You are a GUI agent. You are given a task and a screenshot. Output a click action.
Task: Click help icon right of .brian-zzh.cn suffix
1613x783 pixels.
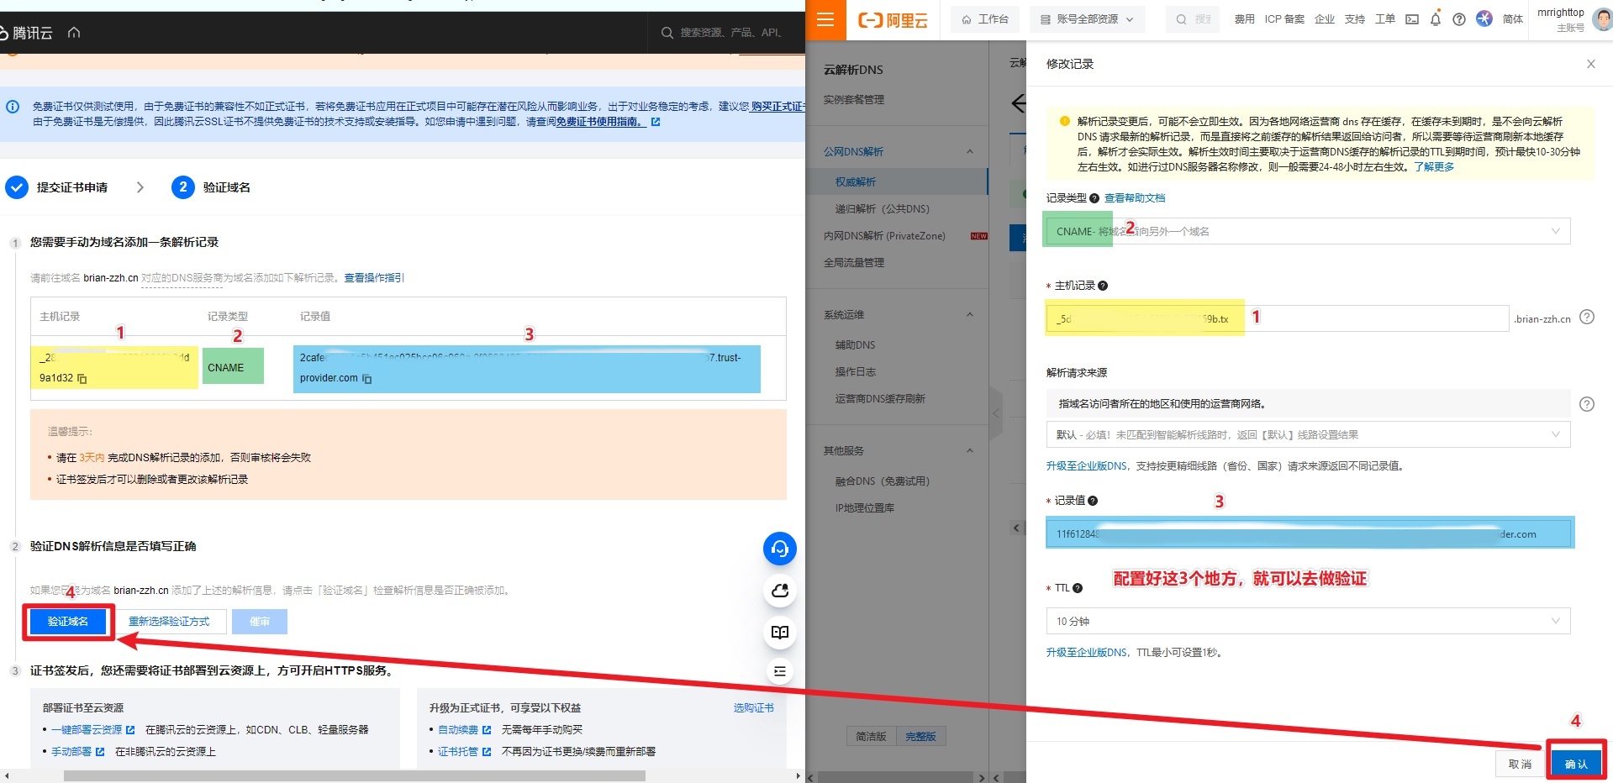1587,317
